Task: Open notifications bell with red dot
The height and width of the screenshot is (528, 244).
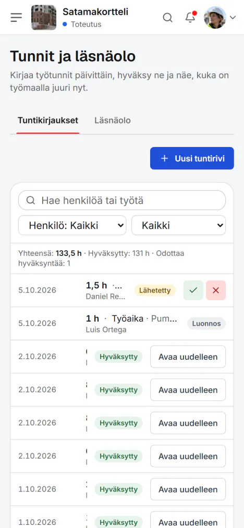Action: 190,18
